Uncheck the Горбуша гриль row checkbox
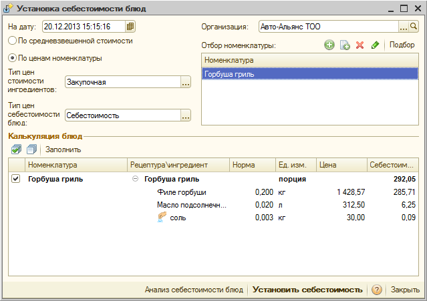The height and width of the screenshot is (301, 427). [x=17, y=179]
